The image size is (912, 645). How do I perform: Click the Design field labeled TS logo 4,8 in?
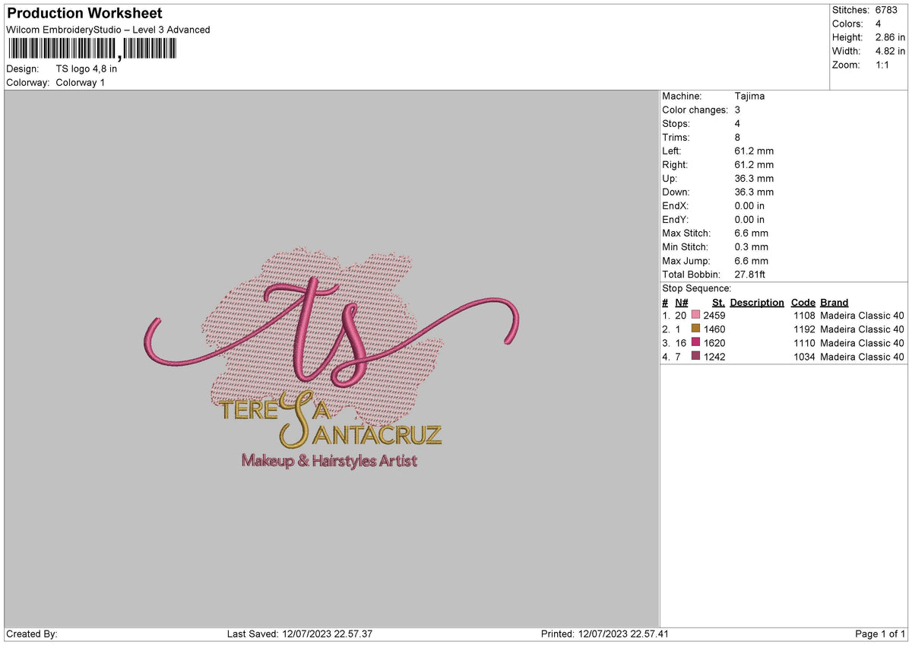tap(87, 68)
